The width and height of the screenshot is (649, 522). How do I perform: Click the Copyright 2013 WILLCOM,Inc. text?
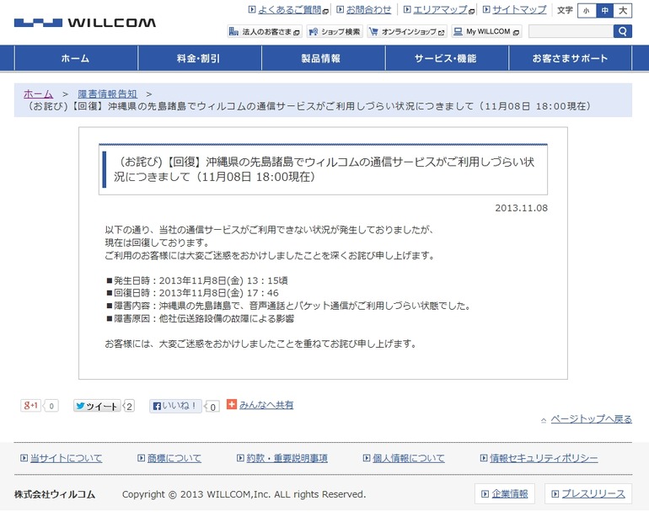click(x=244, y=494)
